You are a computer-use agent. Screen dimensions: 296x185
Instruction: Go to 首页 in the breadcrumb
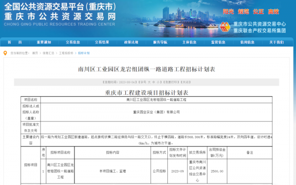tap(35, 53)
